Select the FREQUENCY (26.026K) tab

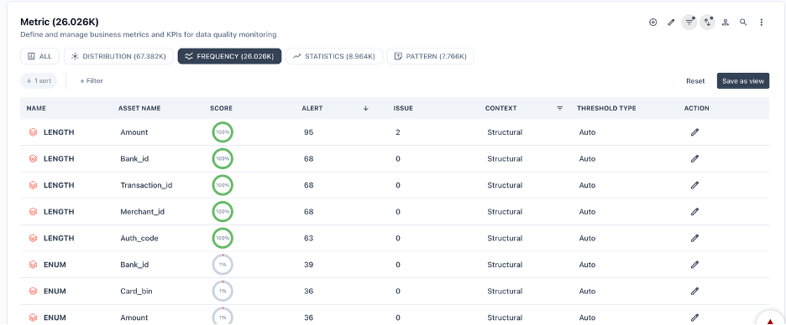(x=229, y=56)
